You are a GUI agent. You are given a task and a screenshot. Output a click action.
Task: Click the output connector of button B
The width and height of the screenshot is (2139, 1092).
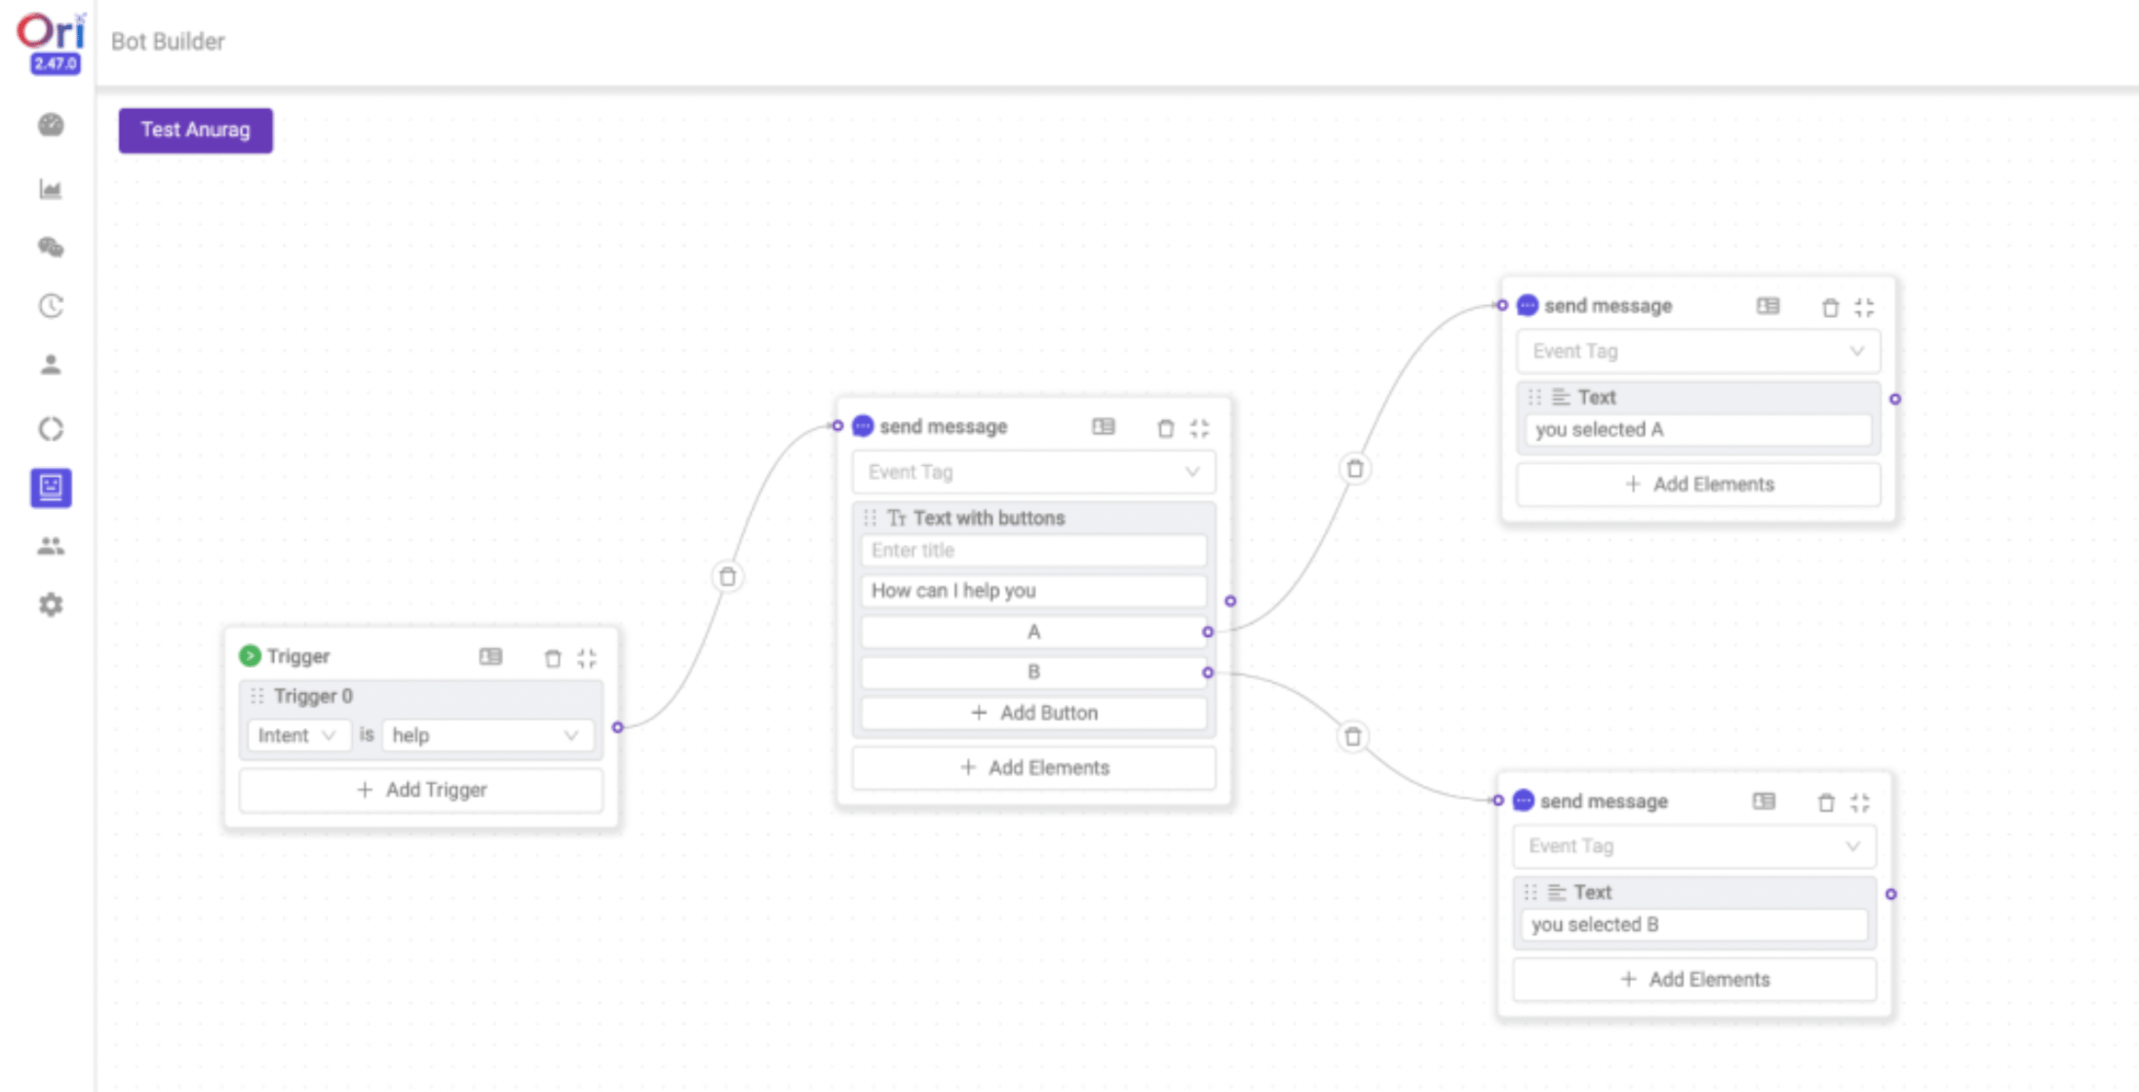tap(1208, 673)
